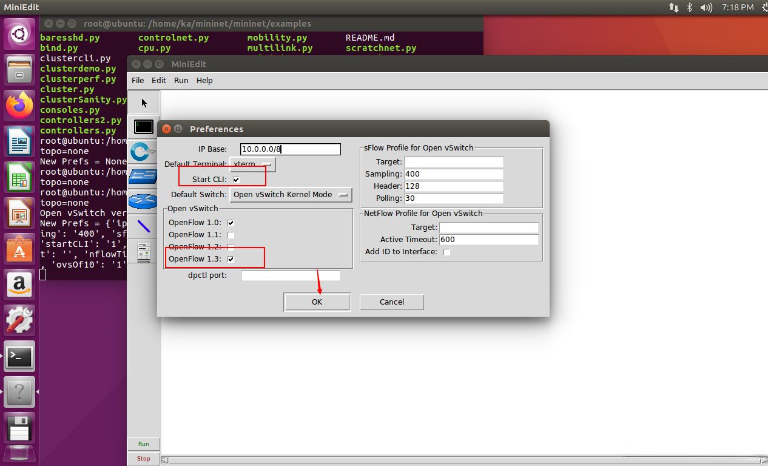
Task: Open the network indicator in top panel
Action: [674, 7]
